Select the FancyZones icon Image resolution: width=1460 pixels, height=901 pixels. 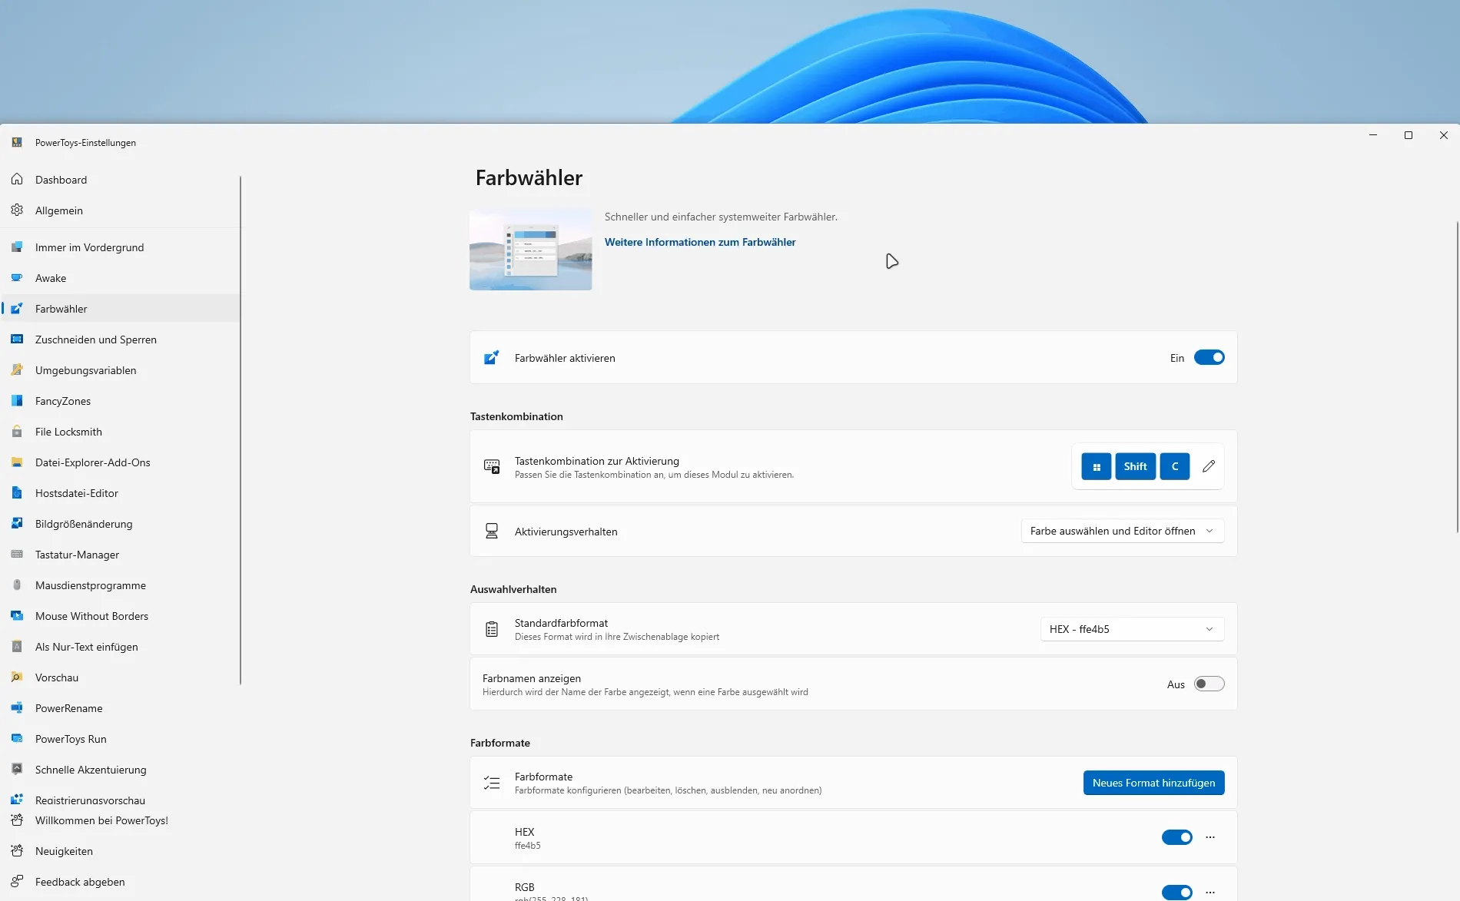coord(17,400)
